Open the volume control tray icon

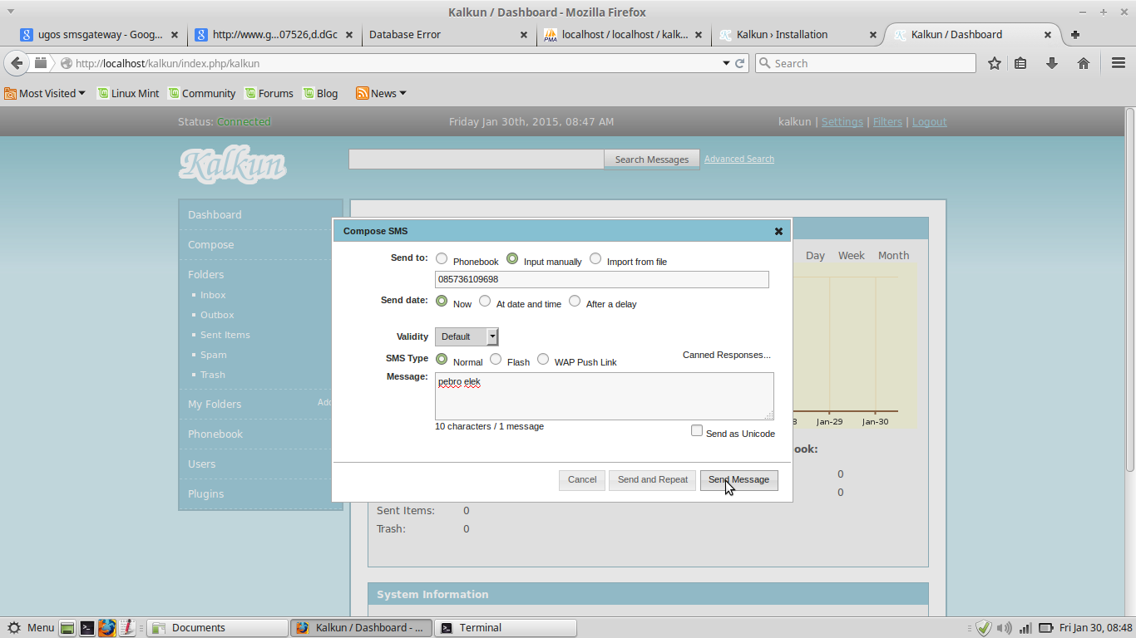[1005, 628]
